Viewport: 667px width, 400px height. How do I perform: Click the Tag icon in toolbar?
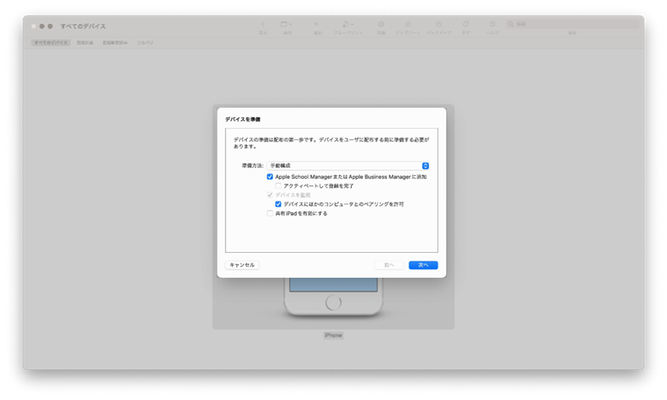click(x=466, y=24)
